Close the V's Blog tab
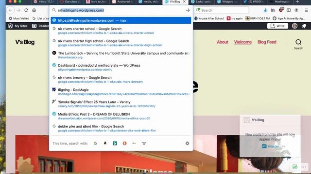 click(x=184, y=1)
